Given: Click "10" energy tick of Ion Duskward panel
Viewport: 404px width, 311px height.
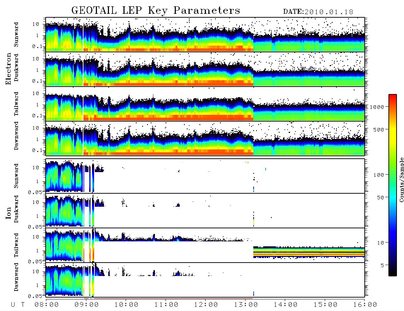Looking at the screenshot, I should (36, 203).
